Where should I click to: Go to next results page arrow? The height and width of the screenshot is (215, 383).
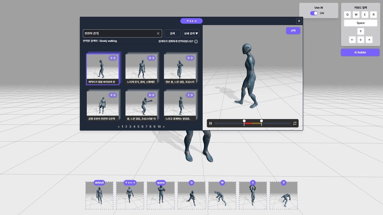click(x=164, y=127)
